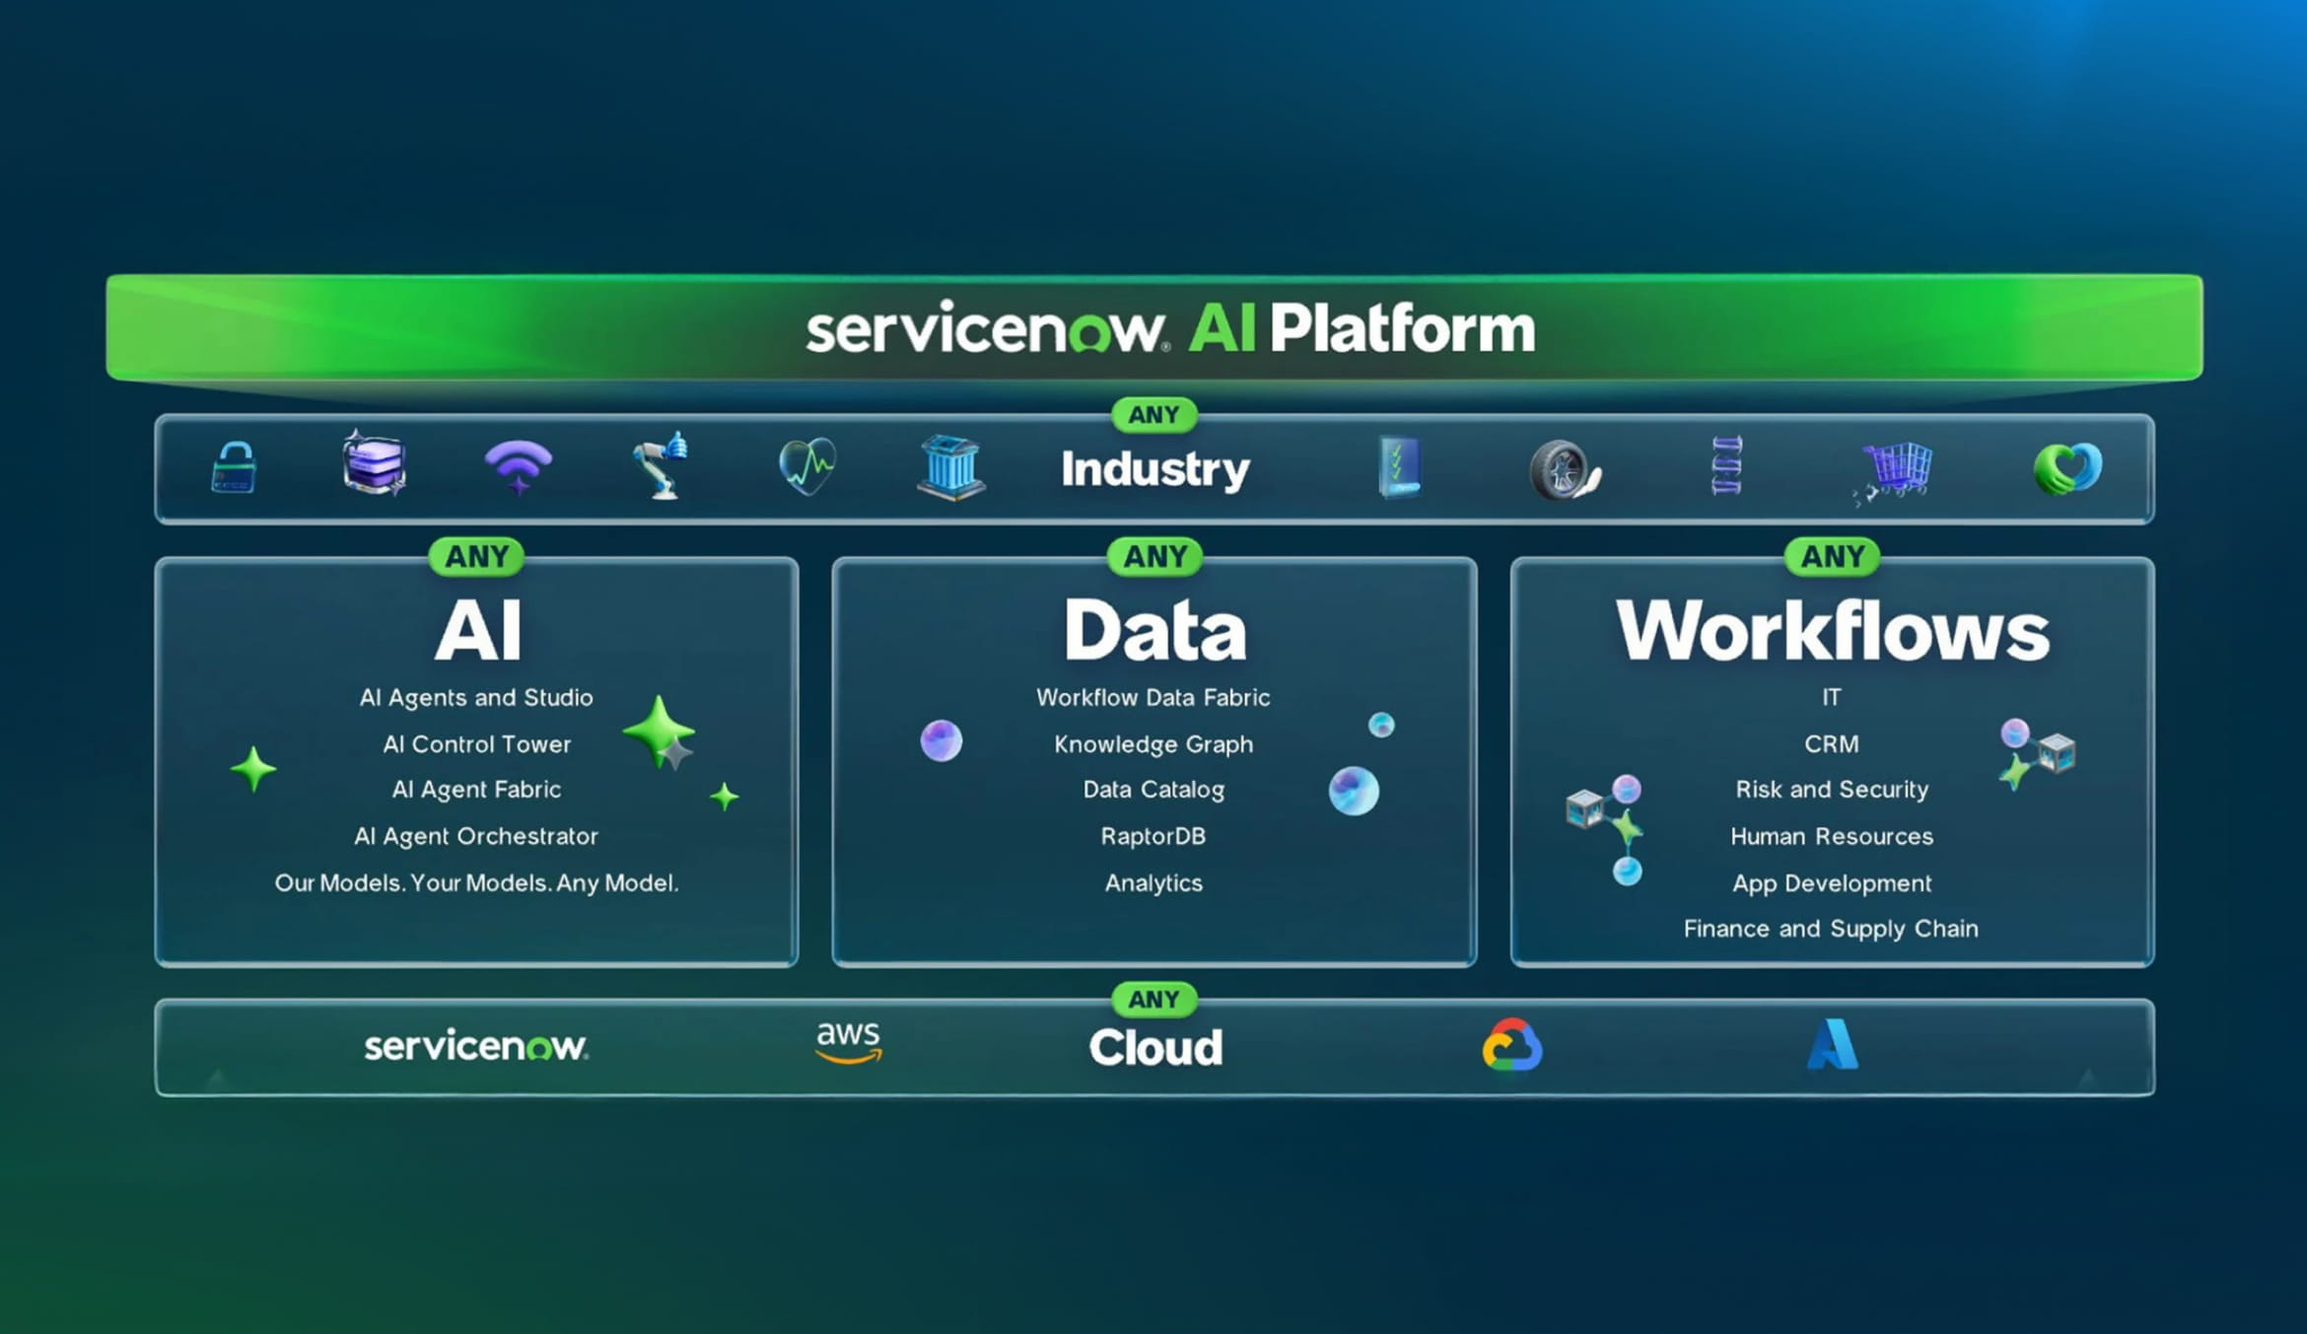Click the AWS cloud logo
This screenshot has width=2307, height=1334.
[x=849, y=1042]
